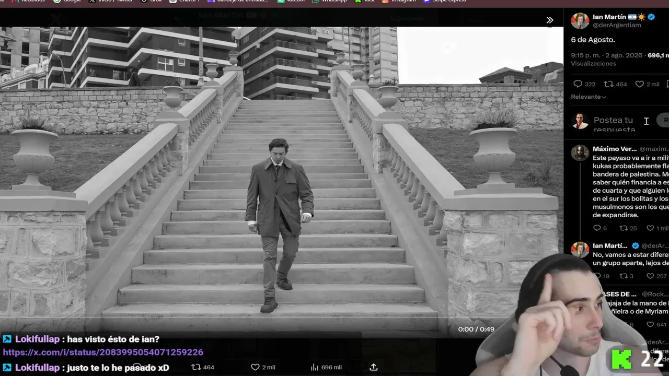Click the video time display 0:00 / 0:49
Screen dimensions: 669x376
[x=476, y=329]
